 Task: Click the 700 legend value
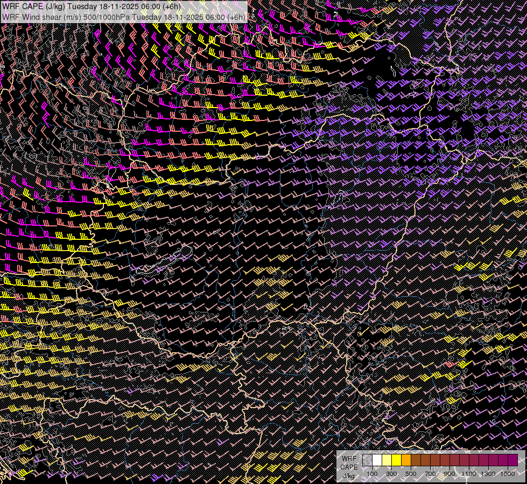pos(430,474)
